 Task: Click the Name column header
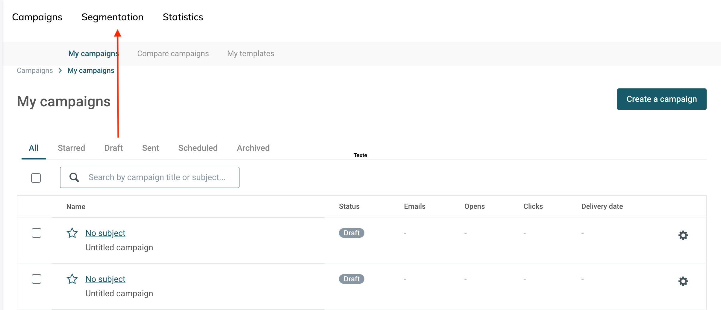pos(76,207)
